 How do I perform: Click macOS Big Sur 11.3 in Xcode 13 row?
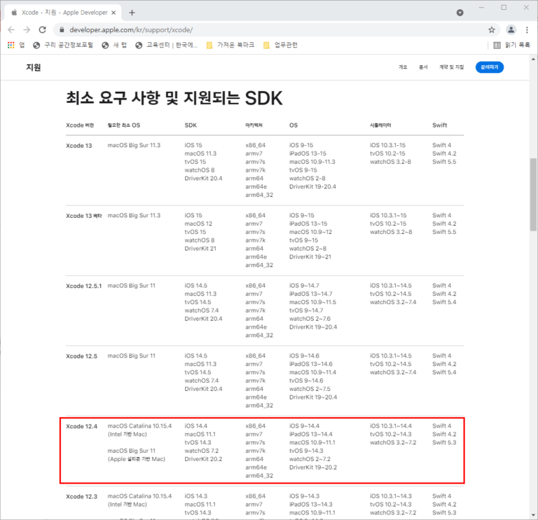coord(134,145)
